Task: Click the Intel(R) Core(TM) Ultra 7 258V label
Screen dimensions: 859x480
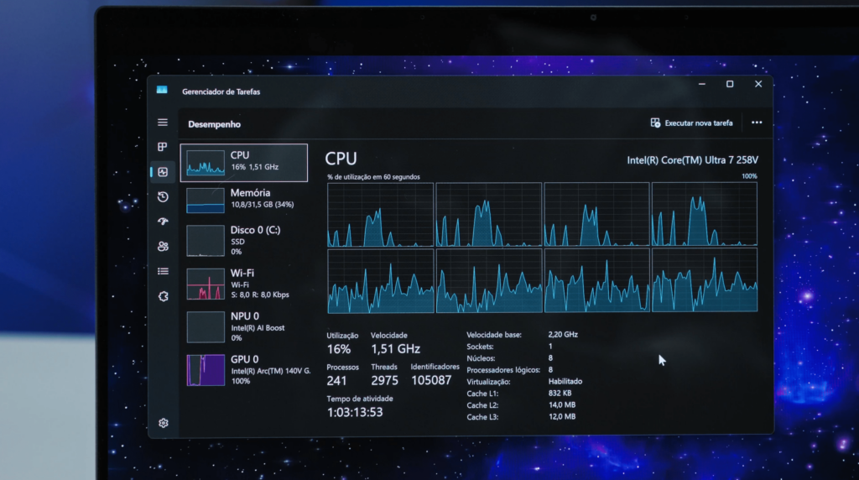Action: pos(692,160)
